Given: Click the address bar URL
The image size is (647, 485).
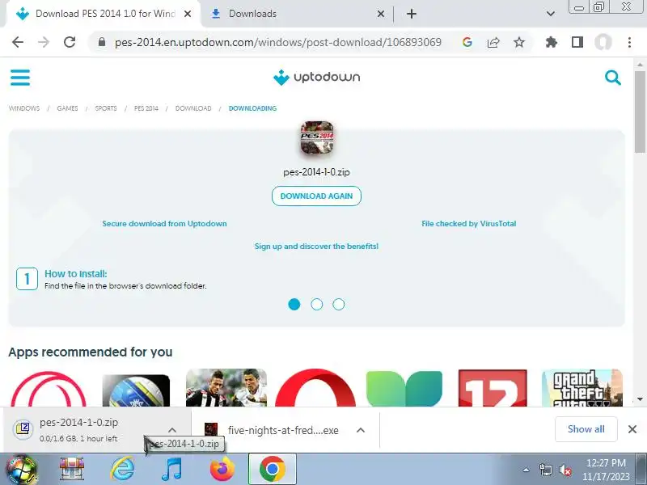Looking at the screenshot, I should [x=278, y=42].
